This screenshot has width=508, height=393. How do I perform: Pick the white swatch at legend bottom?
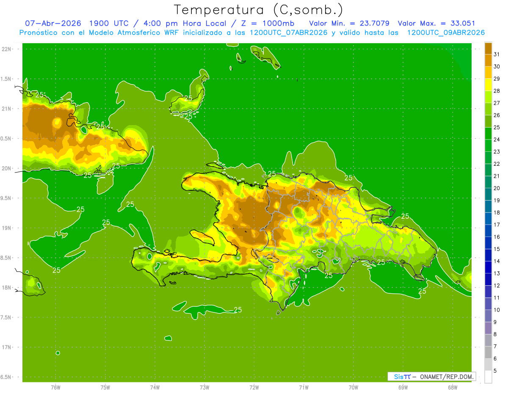[489, 377]
